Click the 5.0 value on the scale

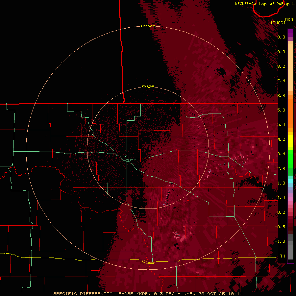pos(281,125)
